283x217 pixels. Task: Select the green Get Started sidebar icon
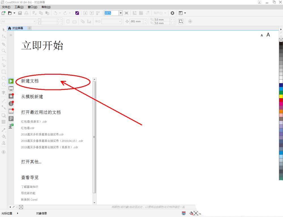(11, 81)
